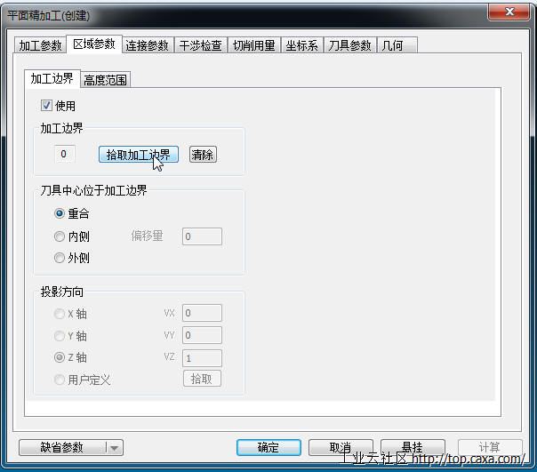Select the 刀具参数 tab
The image size is (537, 472).
(x=349, y=45)
